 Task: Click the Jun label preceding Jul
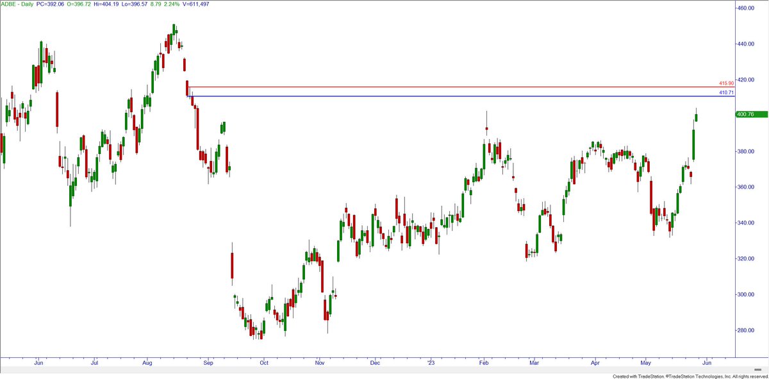(x=38, y=362)
